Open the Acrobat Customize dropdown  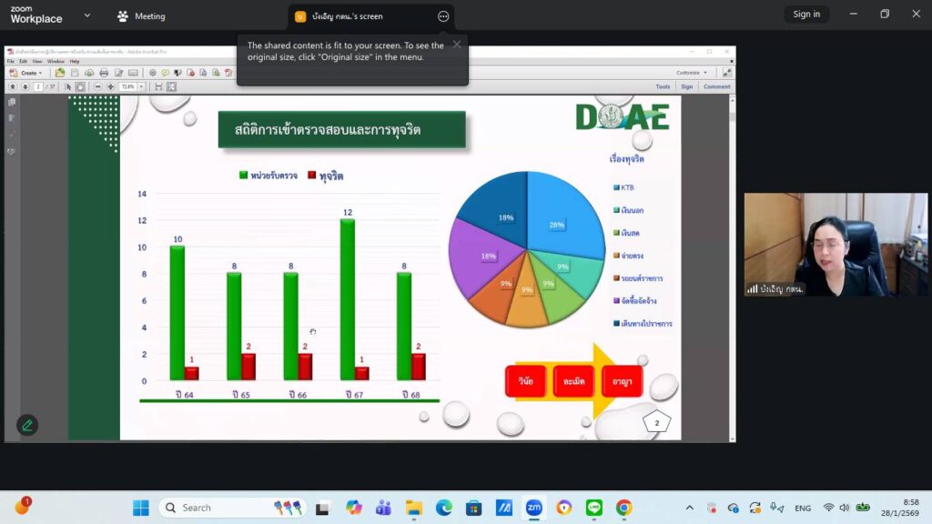point(691,73)
